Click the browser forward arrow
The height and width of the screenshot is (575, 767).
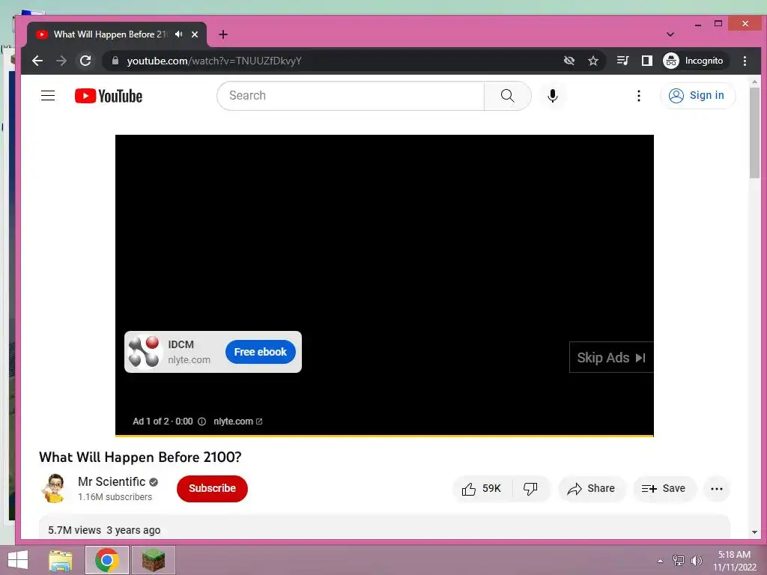[61, 61]
